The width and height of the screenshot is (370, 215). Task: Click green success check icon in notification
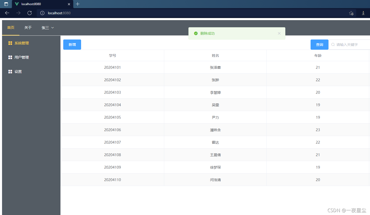[196, 33]
